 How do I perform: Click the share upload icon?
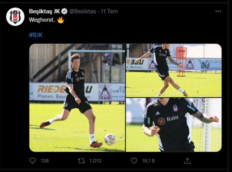tap(187, 161)
